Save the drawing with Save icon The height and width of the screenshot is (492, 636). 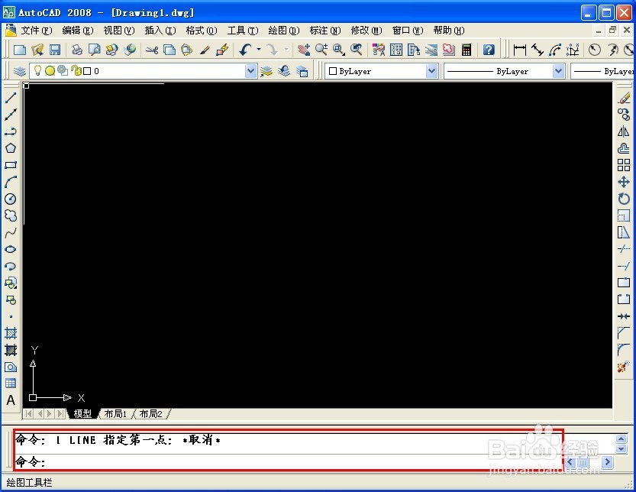[55, 50]
